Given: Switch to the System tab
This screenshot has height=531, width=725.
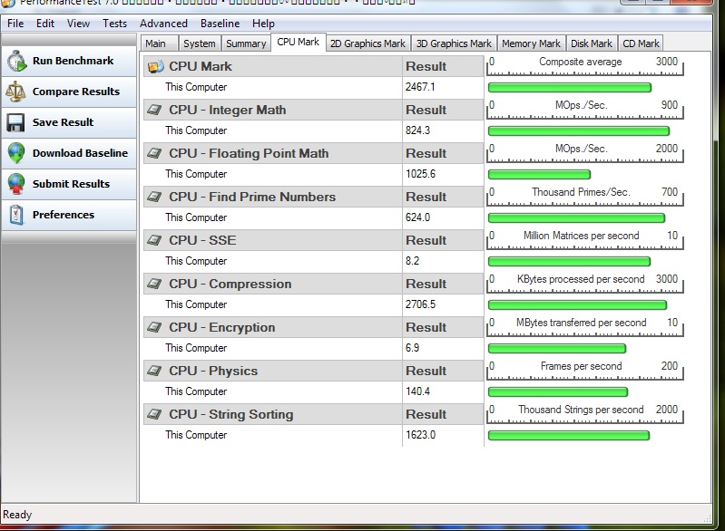Looking at the screenshot, I should (x=200, y=43).
